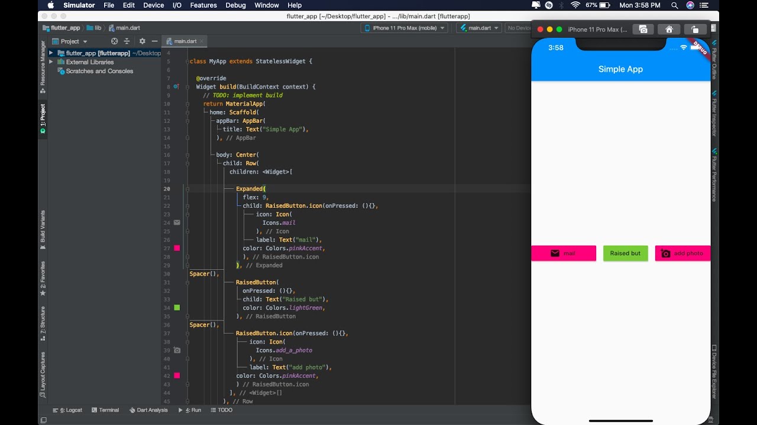Open the Flutter Outline side panel
Viewport: 757px width, 425px height.
point(714,60)
